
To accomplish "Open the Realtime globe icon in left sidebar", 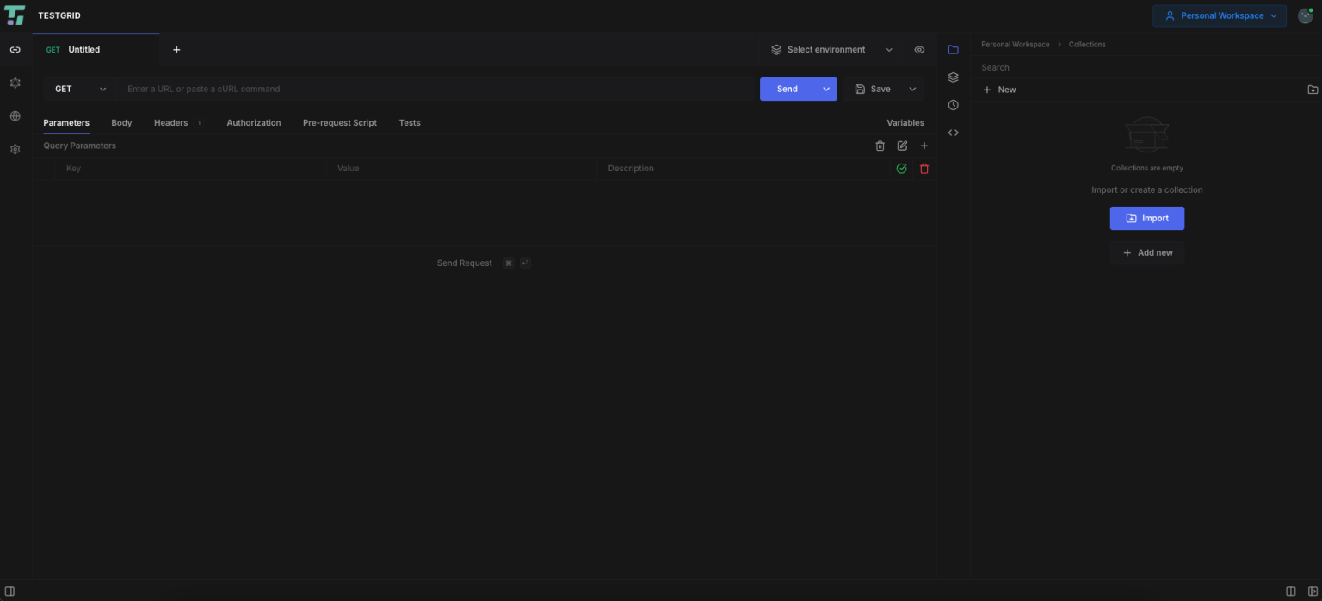I will click(x=15, y=116).
